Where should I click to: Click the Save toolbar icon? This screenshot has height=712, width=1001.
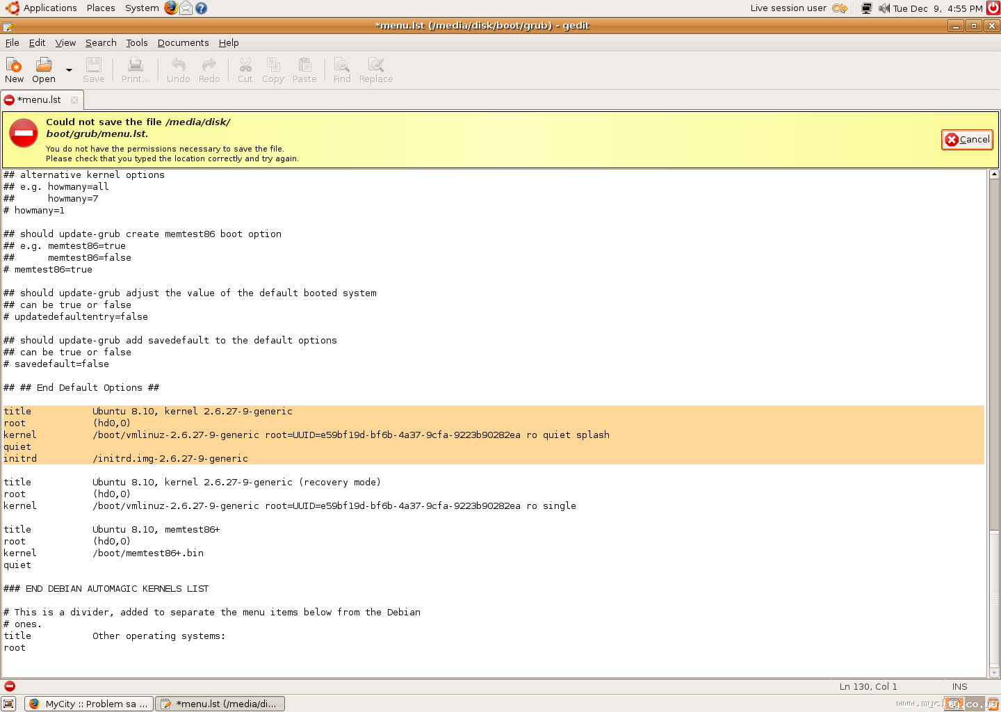tap(93, 70)
